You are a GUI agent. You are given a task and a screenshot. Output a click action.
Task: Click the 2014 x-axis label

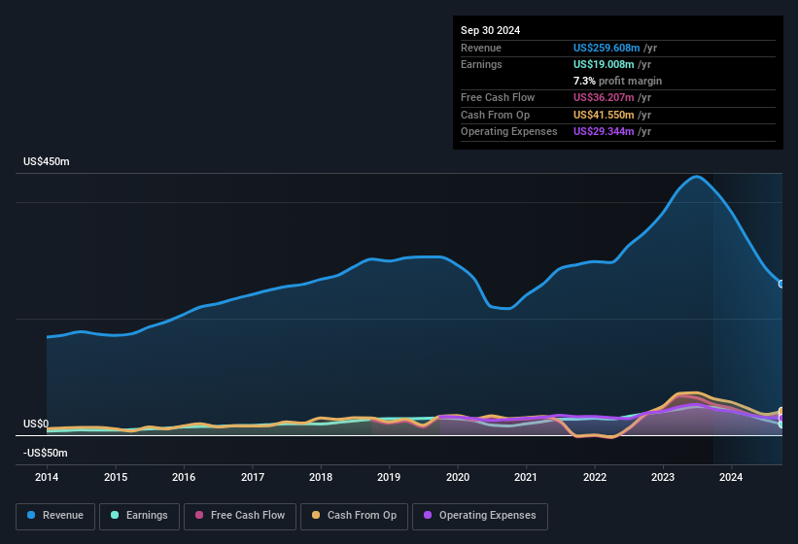(47, 477)
